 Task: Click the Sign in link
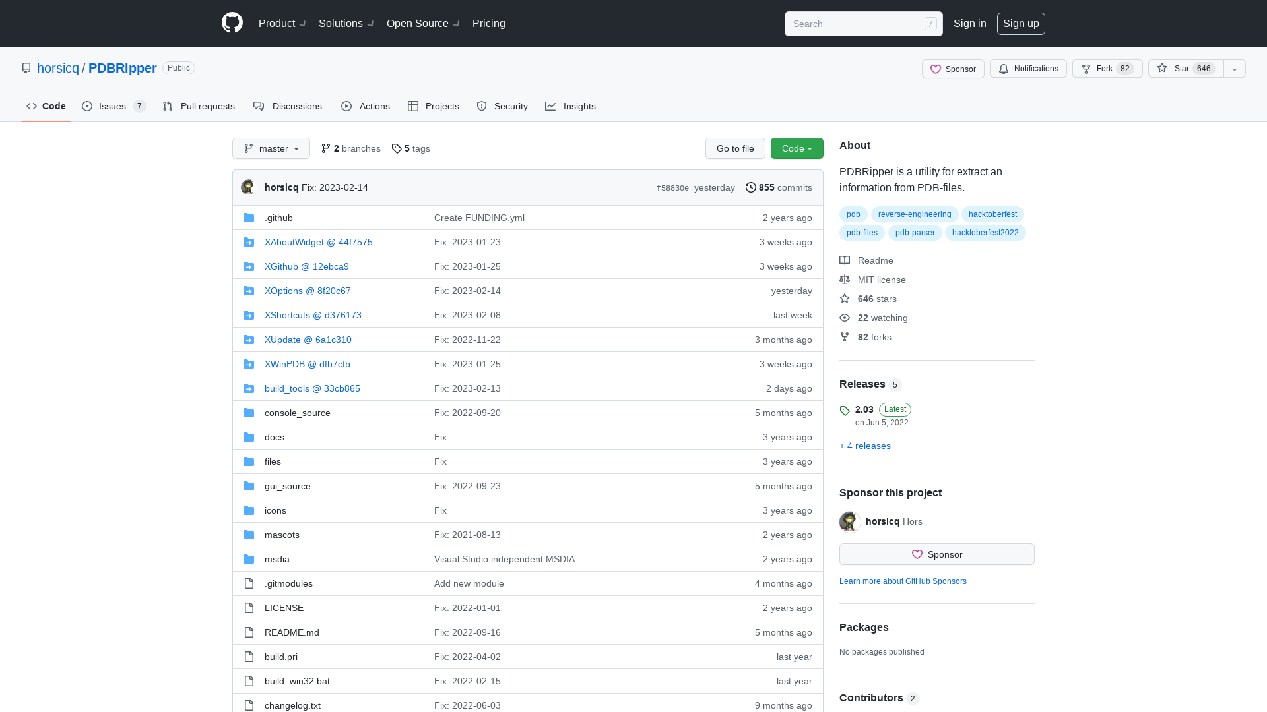tap(969, 24)
